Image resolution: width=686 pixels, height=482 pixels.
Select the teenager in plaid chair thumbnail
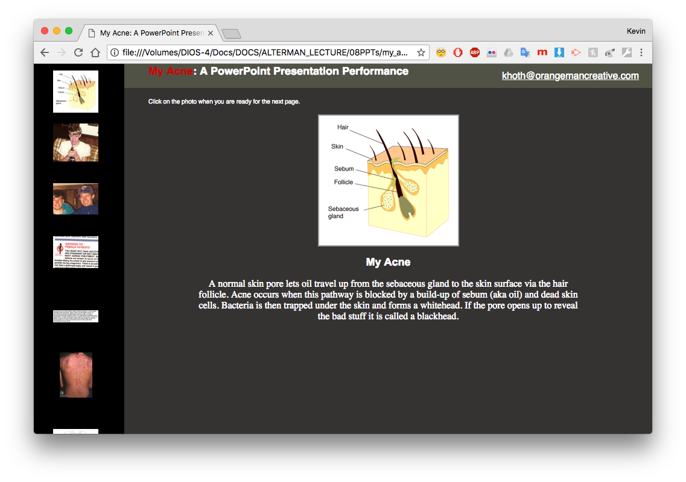[x=75, y=142]
